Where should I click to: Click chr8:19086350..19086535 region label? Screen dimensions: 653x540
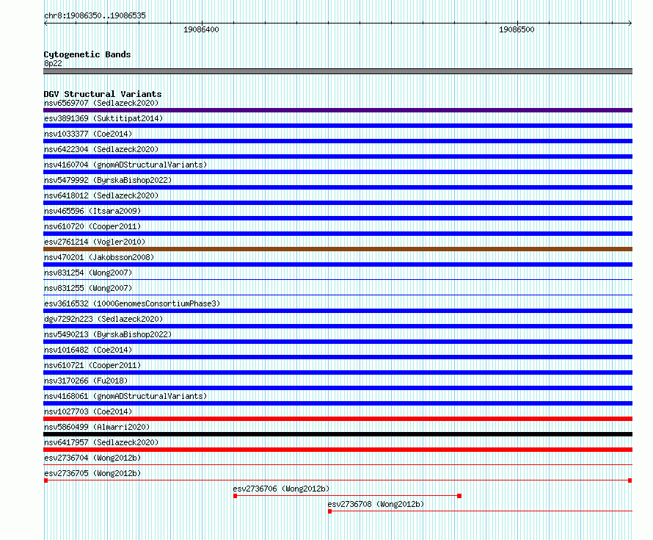(95, 15)
